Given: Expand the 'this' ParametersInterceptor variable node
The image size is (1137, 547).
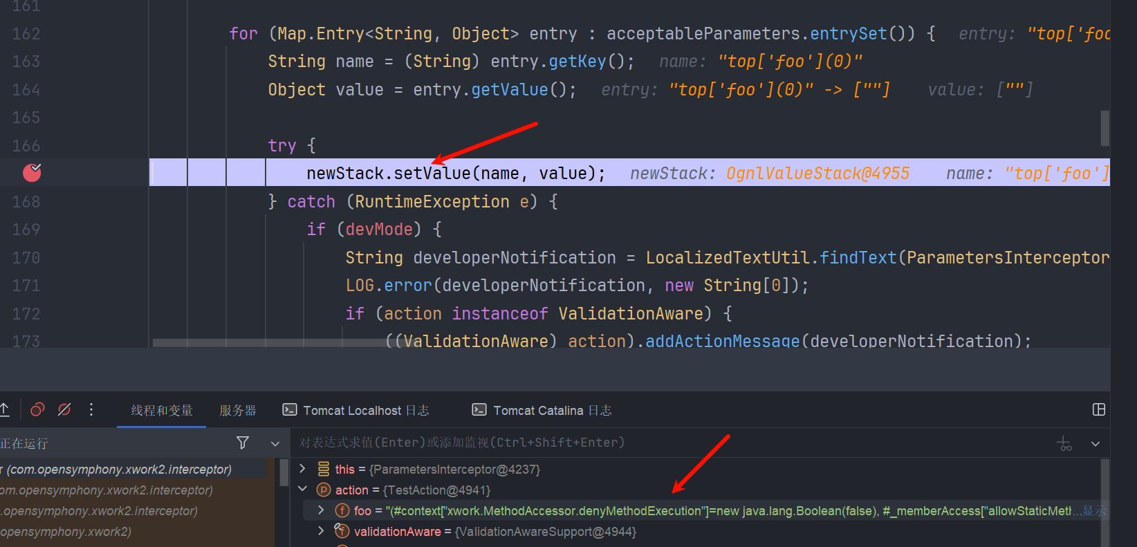Looking at the screenshot, I should tap(302, 469).
